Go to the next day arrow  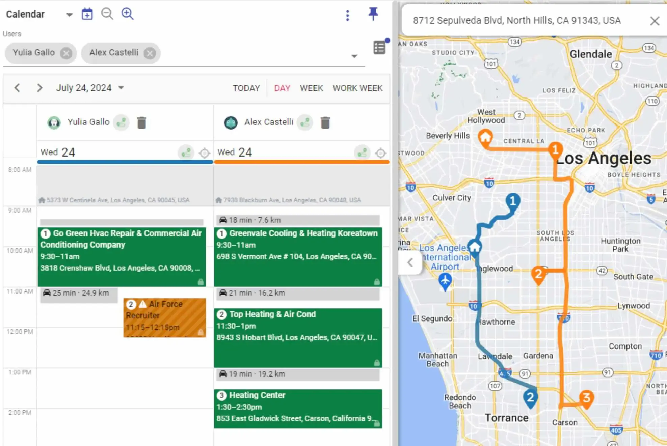[x=39, y=88]
